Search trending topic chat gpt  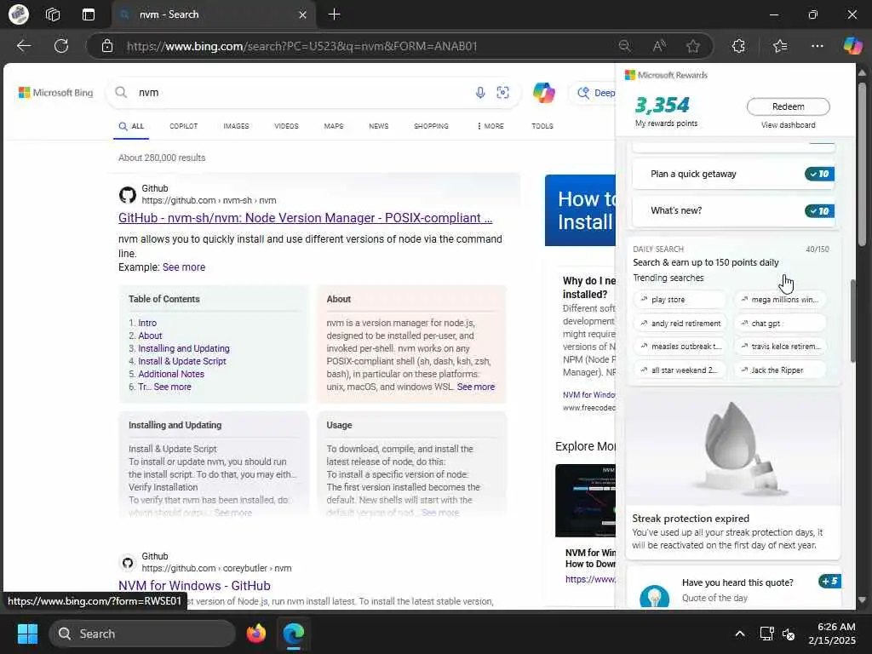(x=780, y=323)
